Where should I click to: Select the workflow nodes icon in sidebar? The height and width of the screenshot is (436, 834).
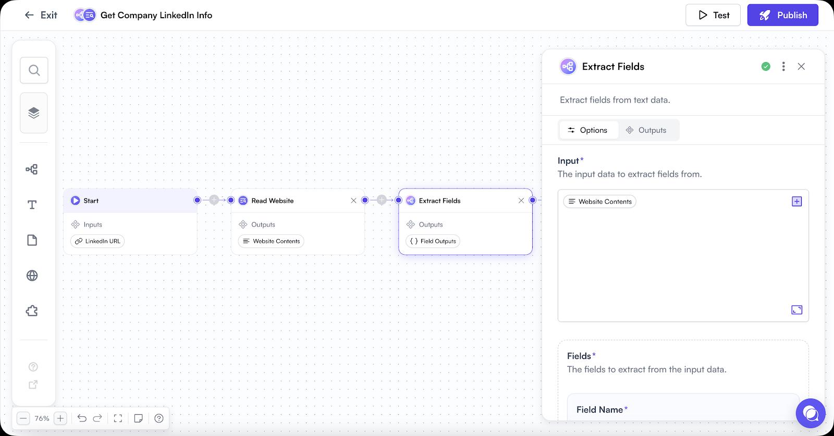(32, 169)
